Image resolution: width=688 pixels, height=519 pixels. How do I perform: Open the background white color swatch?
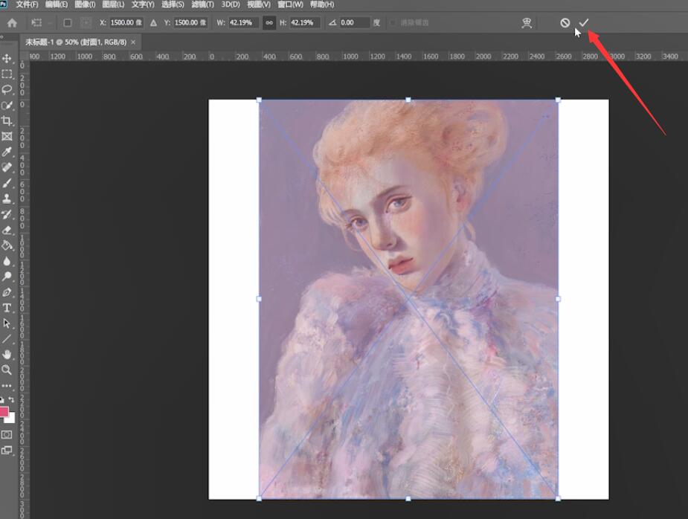(11, 419)
